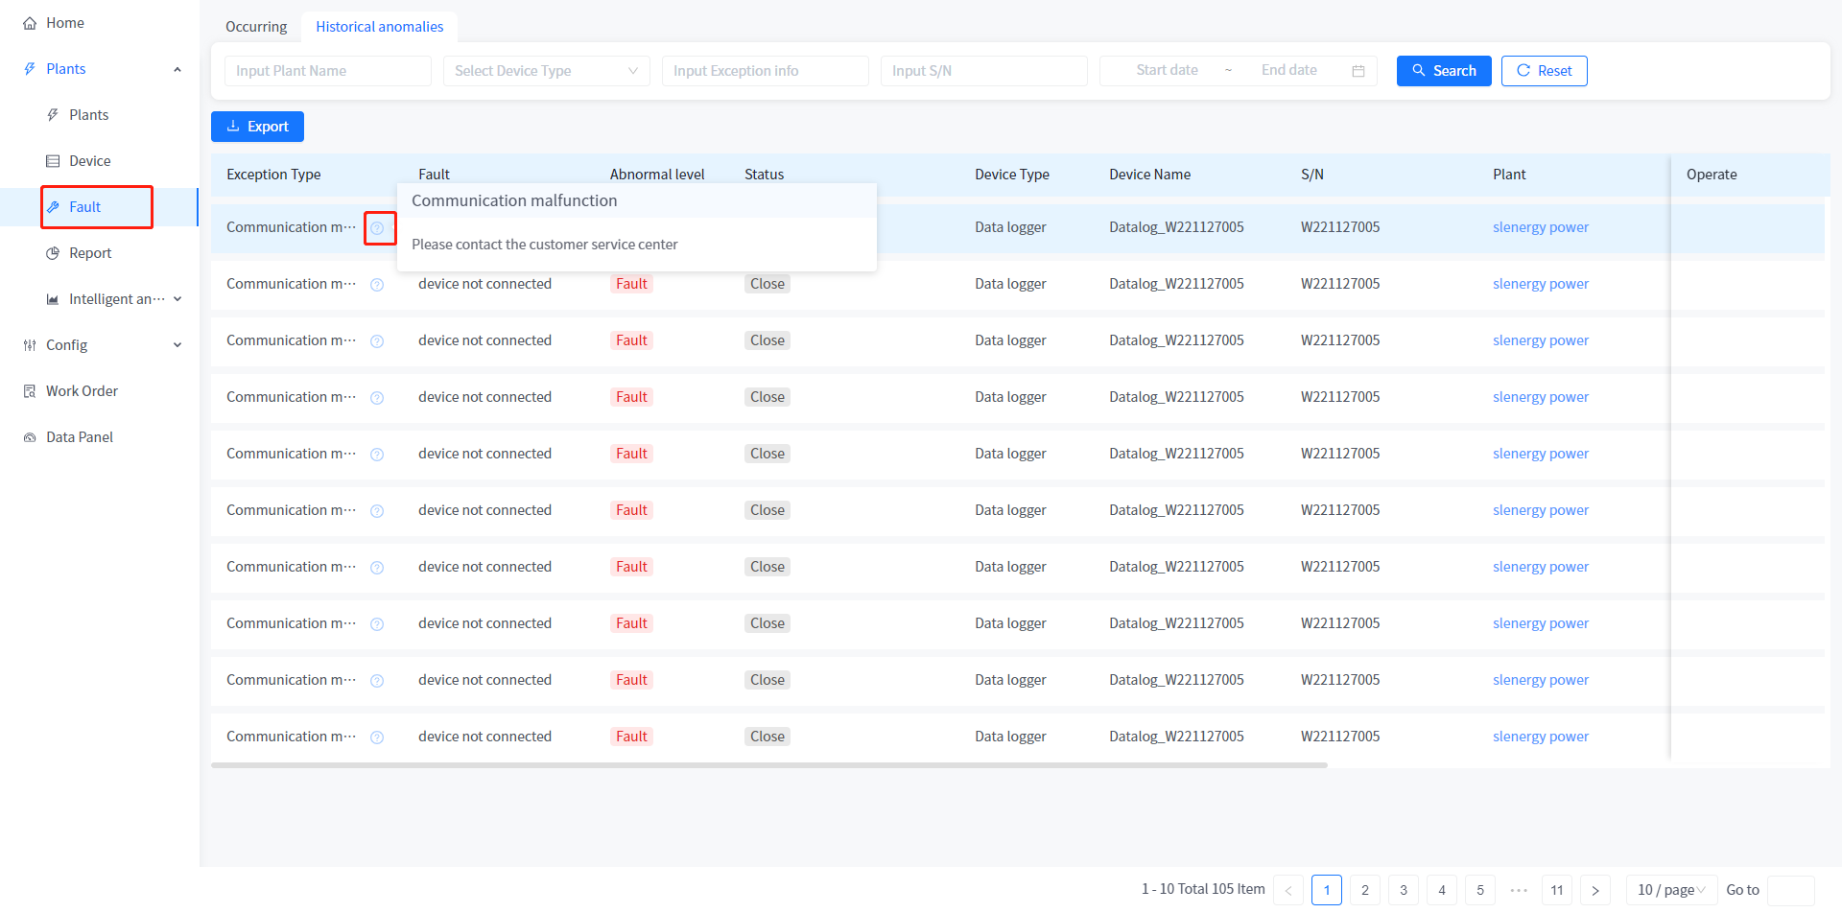This screenshot has width=1842, height=913.
Task: Open the Select Device Type dropdown
Action: point(547,71)
